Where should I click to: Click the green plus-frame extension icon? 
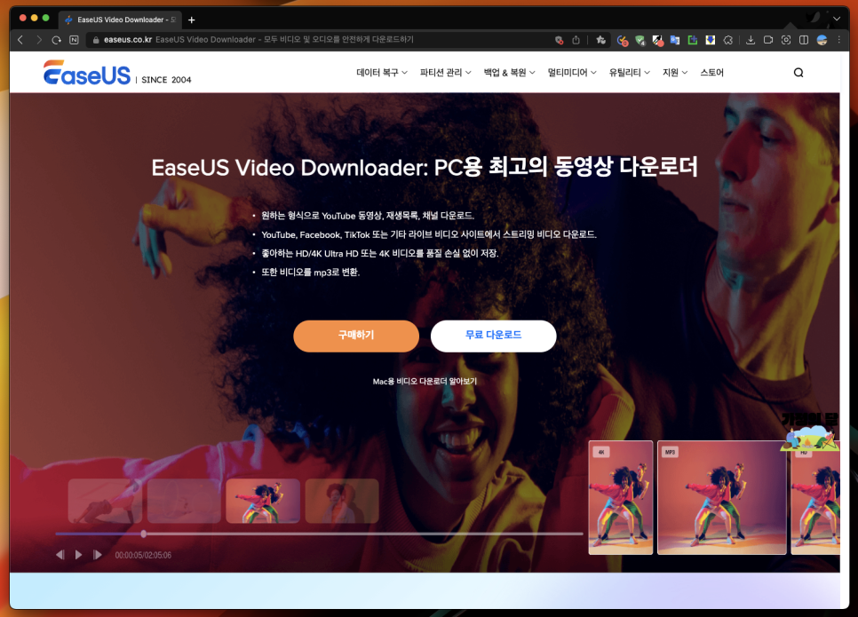pos(693,40)
